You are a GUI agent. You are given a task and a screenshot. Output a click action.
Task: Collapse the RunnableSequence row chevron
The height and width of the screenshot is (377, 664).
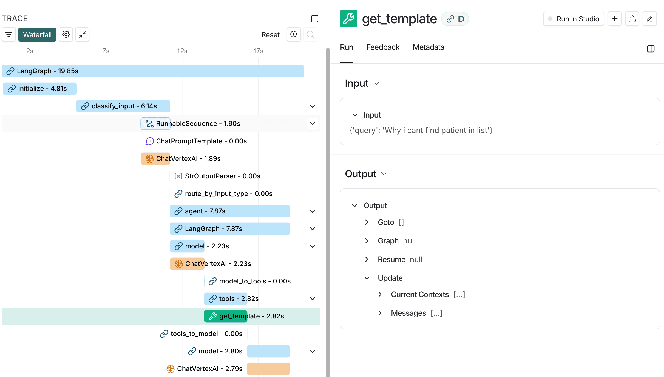(x=313, y=124)
